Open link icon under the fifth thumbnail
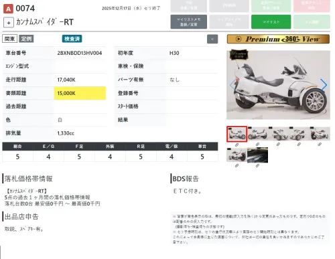The width and height of the screenshot is (335, 259). [320, 145]
